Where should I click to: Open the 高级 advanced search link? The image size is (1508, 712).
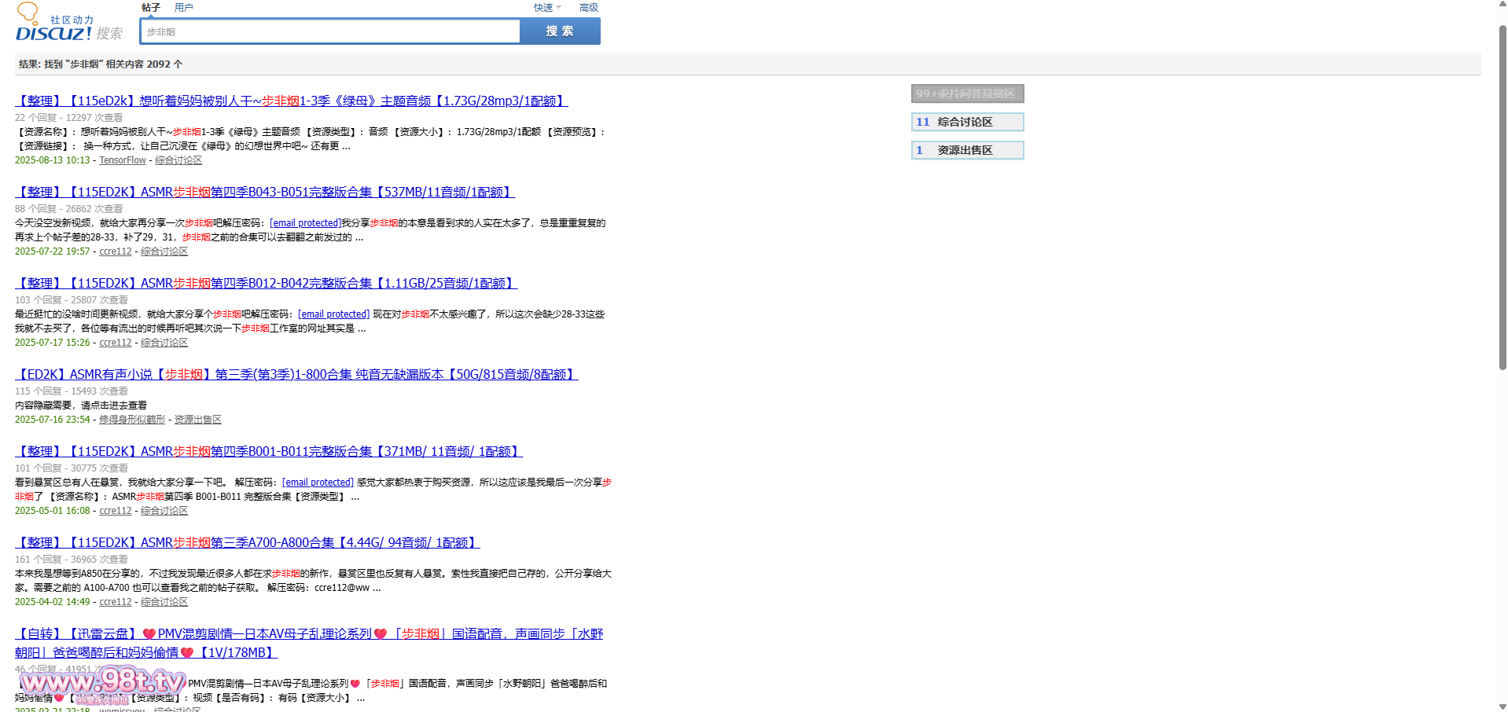coord(588,8)
